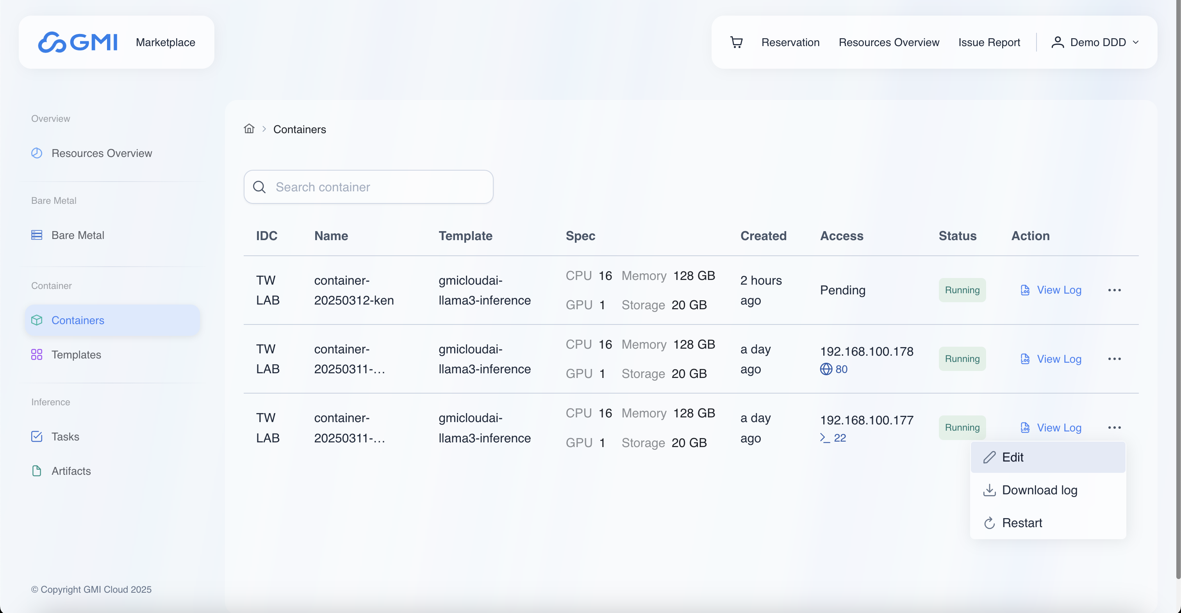This screenshot has height=613, width=1181.
Task: Click the Pending access text
Action: (x=842, y=290)
